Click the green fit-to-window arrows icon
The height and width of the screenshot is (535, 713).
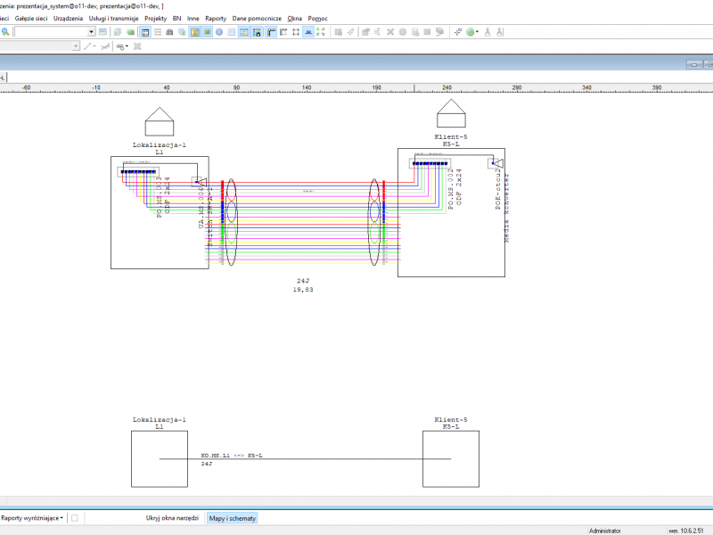pos(321,32)
